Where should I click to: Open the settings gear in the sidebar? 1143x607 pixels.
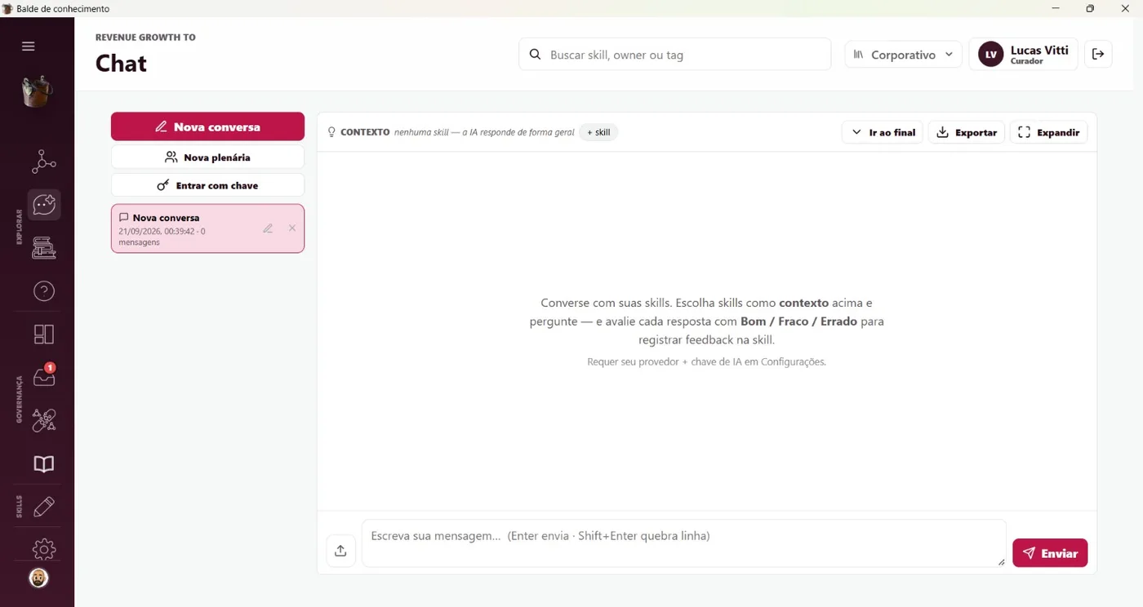coord(44,549)
